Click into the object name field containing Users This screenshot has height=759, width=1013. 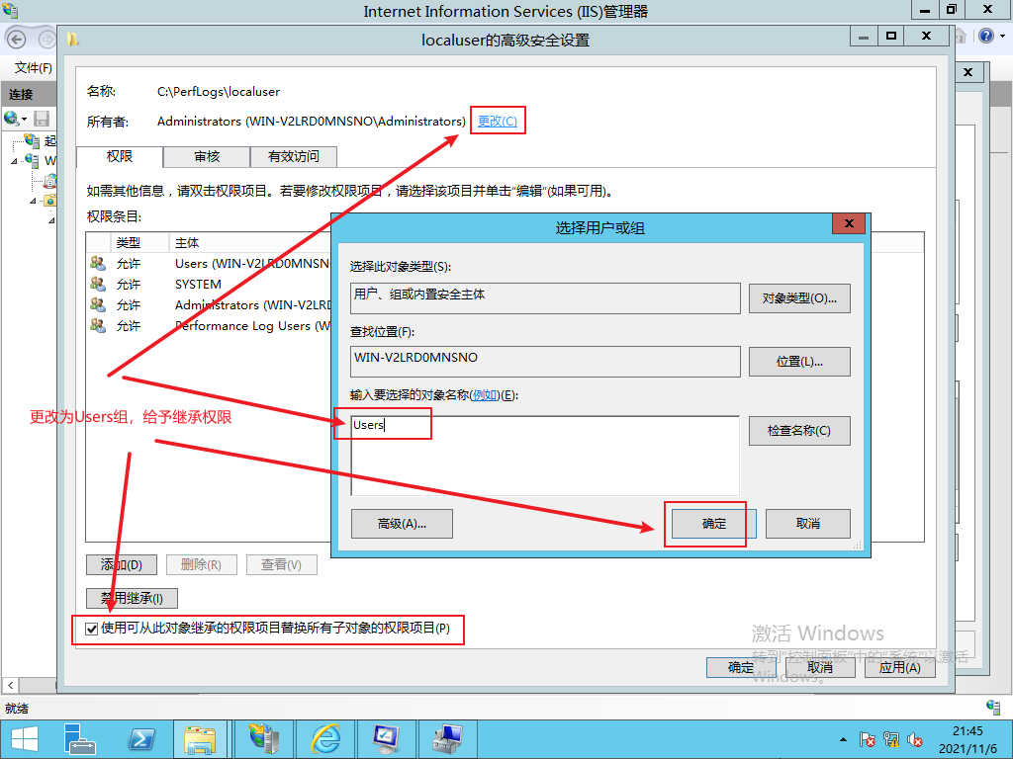[545, 456]
